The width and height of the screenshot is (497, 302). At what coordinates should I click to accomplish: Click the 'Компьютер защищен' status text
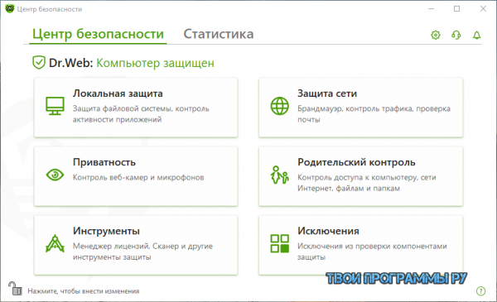pyautogui.click(x=156, y=63)
